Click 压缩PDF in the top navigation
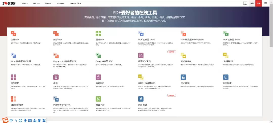 [x=48, y=3]
